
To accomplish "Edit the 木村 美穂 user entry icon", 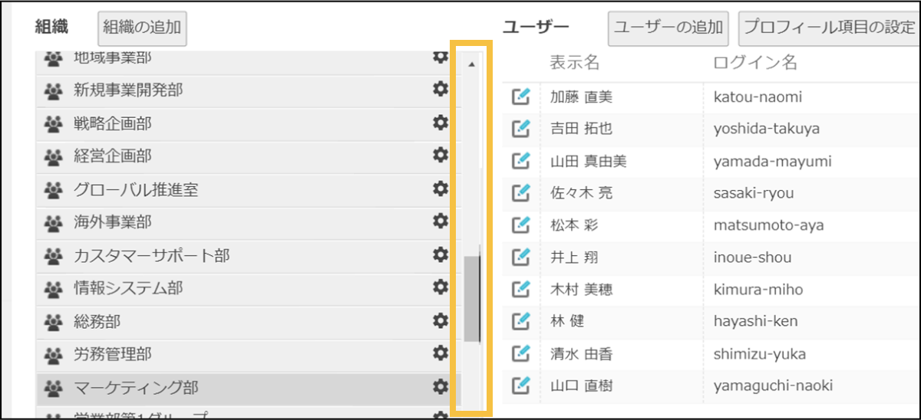I will [x=521, y=289].
